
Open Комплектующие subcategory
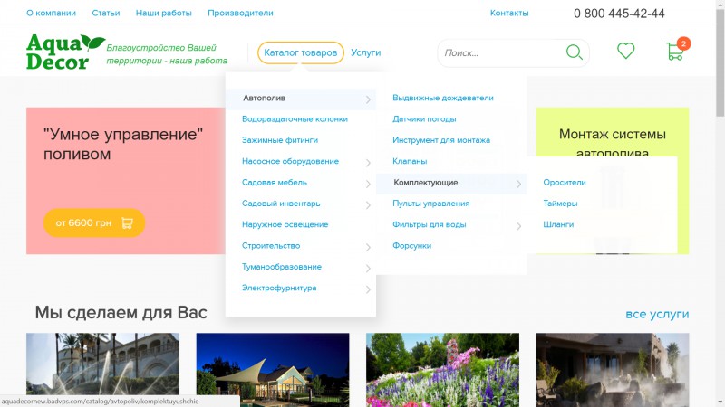coord(425,183)
